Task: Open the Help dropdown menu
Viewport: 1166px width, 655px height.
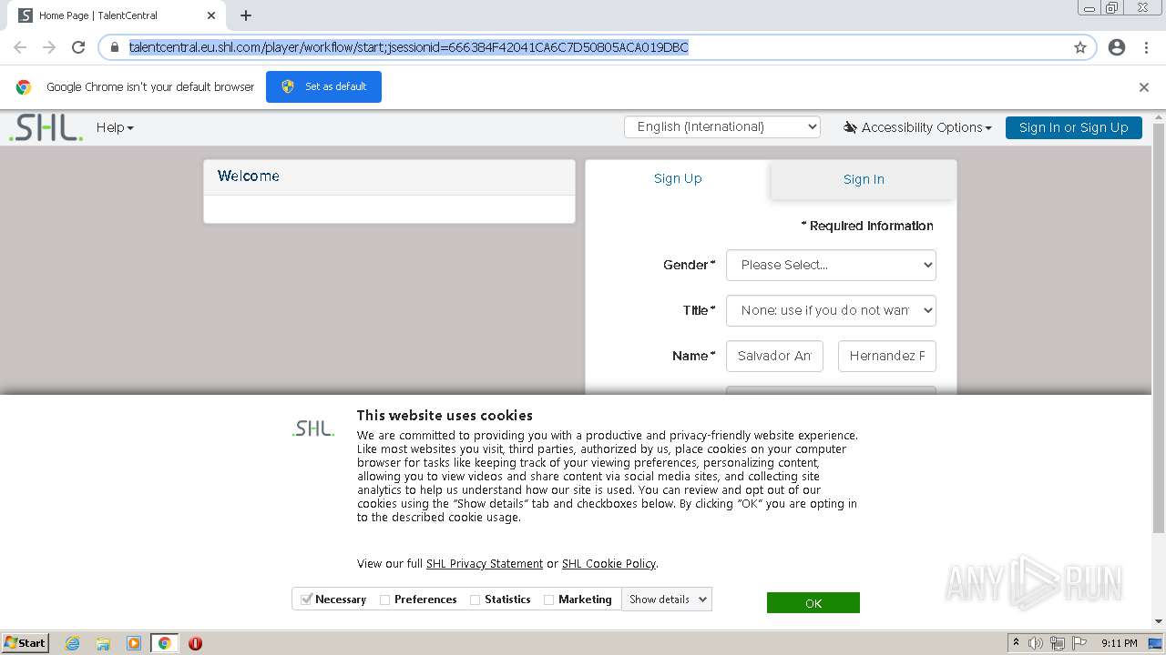Action: tap(115, 127)
